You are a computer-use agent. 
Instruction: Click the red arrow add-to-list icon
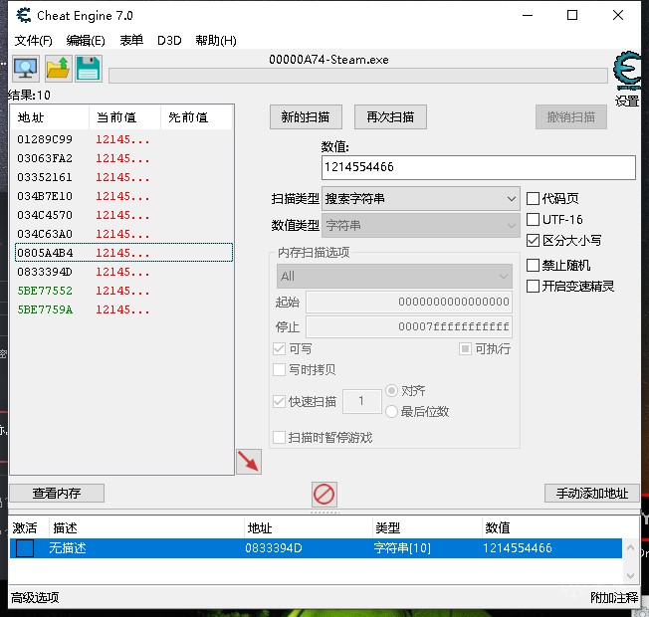pyautogui.click(x=249, y=462)
